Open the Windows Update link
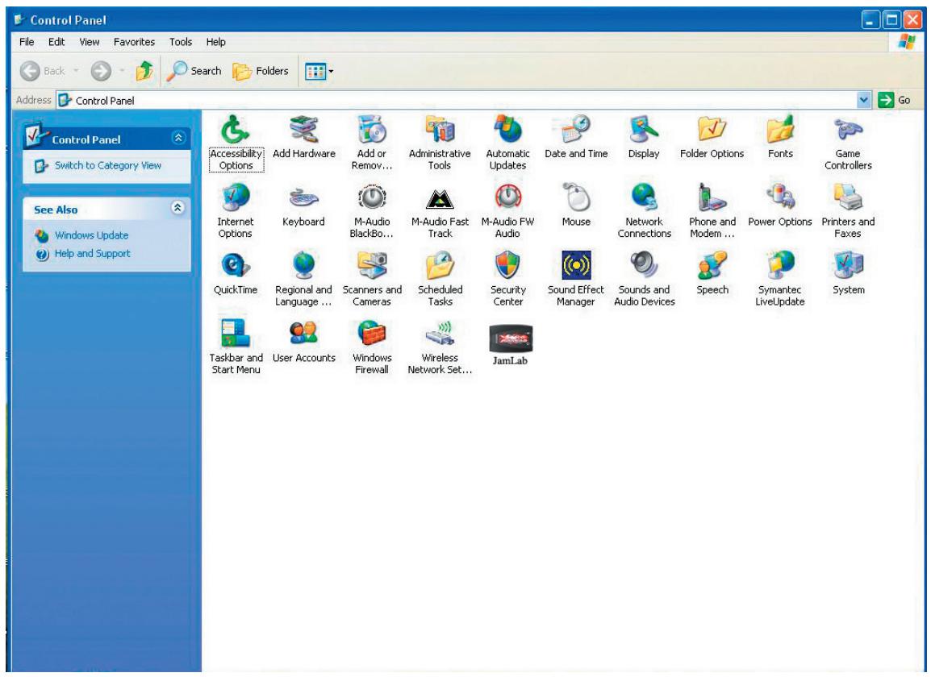This screenshot has width=931, height=677. (91, 235)
